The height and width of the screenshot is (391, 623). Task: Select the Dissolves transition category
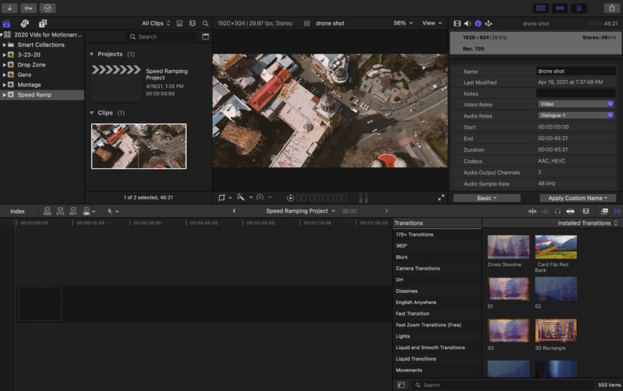coord(406,291)
